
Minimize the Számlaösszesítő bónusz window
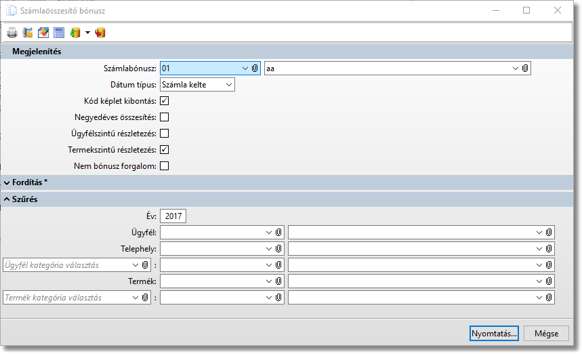tap(496, 10)
